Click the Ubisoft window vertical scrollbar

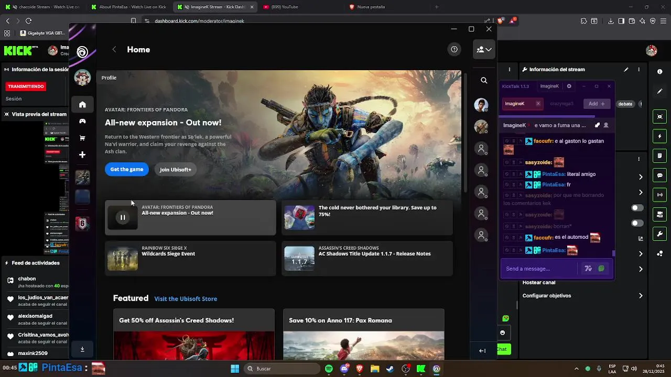(x=466, y=132)
